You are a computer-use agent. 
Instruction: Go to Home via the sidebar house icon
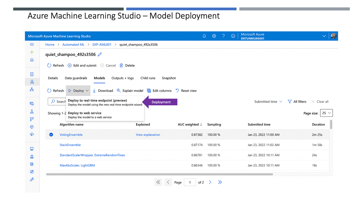(32, 60)
